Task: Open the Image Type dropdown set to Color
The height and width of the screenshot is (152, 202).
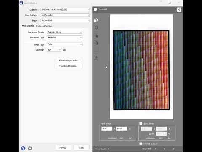Action: [x=65, y=44]
